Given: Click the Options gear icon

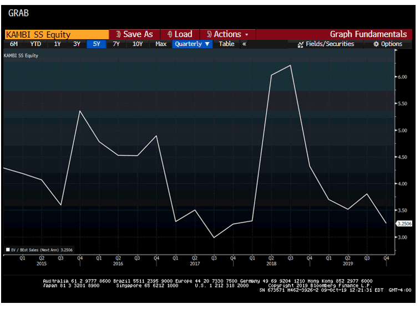Looking at the screenshot, I should click(376, 44).
